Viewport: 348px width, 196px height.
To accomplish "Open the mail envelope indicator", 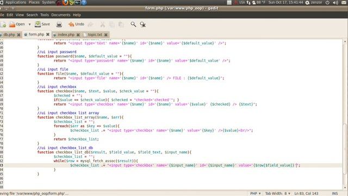I will pyautogui.click(x=344, y=3).
